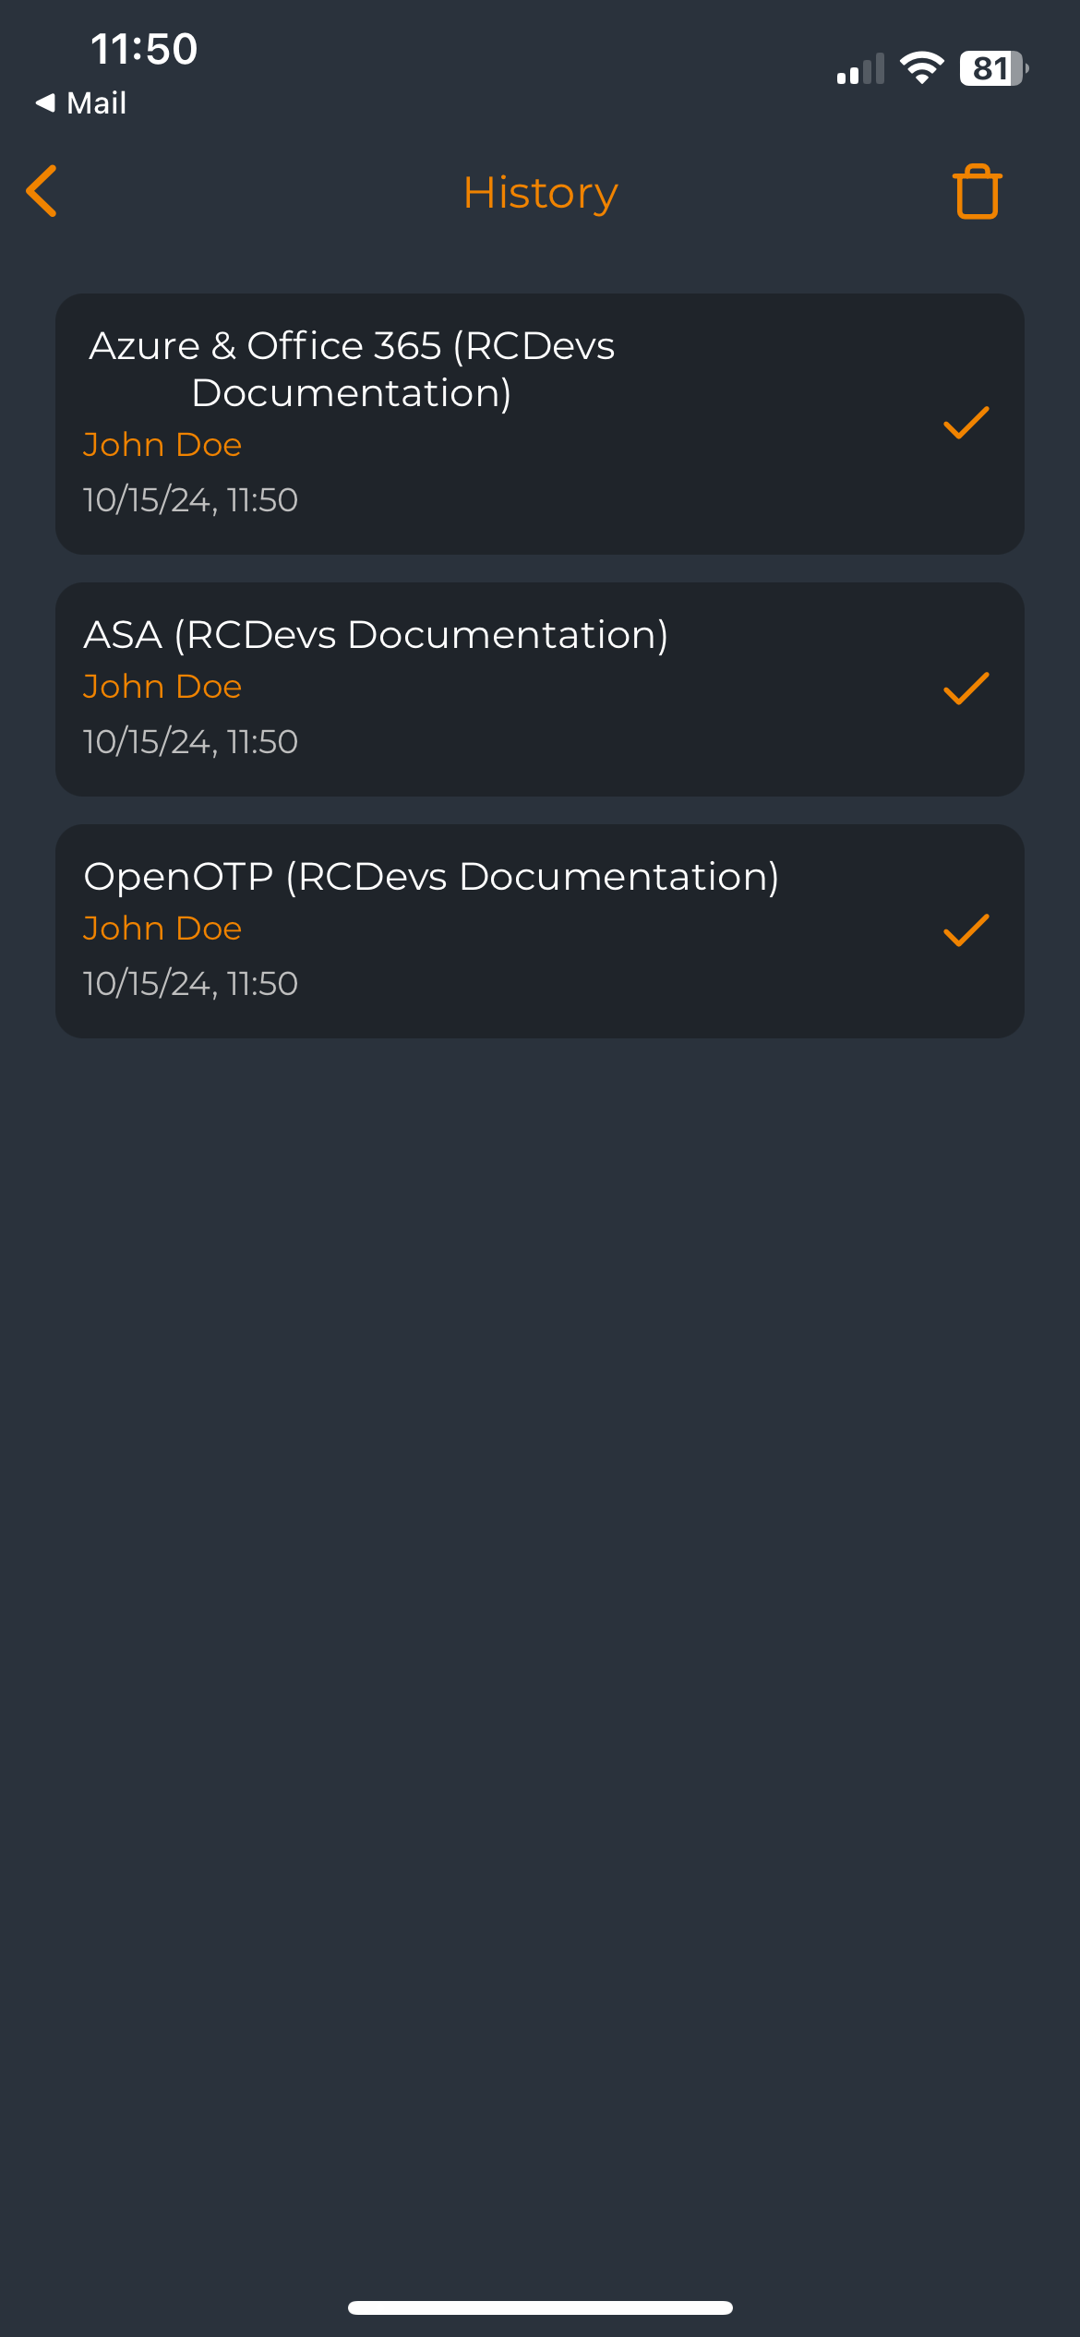Tap the checkmark on Azure & Office 365 entry
The image size is (1080, 2337).
point(965,422)
